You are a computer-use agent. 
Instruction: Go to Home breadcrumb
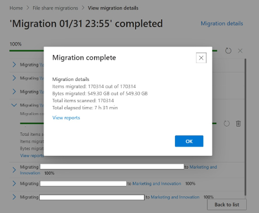click(16, 8)
